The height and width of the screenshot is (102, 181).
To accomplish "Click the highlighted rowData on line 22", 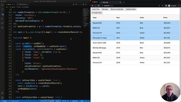I will coord(27,46).
